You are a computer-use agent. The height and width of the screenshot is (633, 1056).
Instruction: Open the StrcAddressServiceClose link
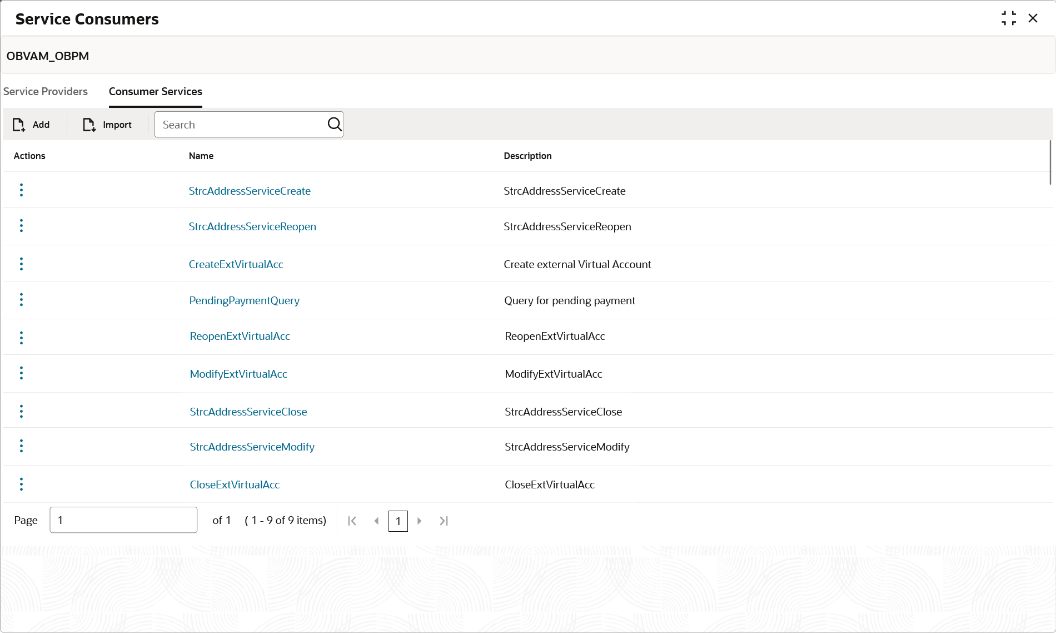[248, 412]
